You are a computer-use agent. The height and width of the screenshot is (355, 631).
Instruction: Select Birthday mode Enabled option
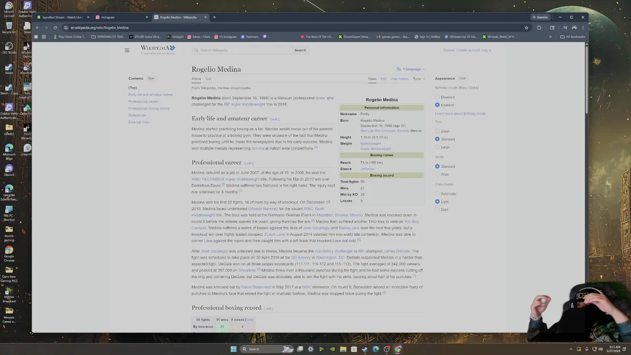(437, 105)
